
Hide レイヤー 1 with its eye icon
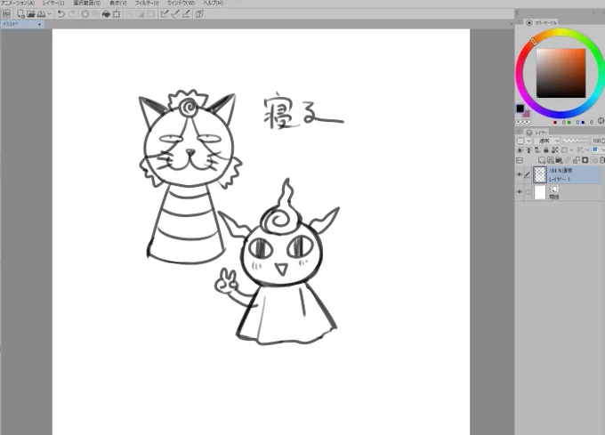519,174
